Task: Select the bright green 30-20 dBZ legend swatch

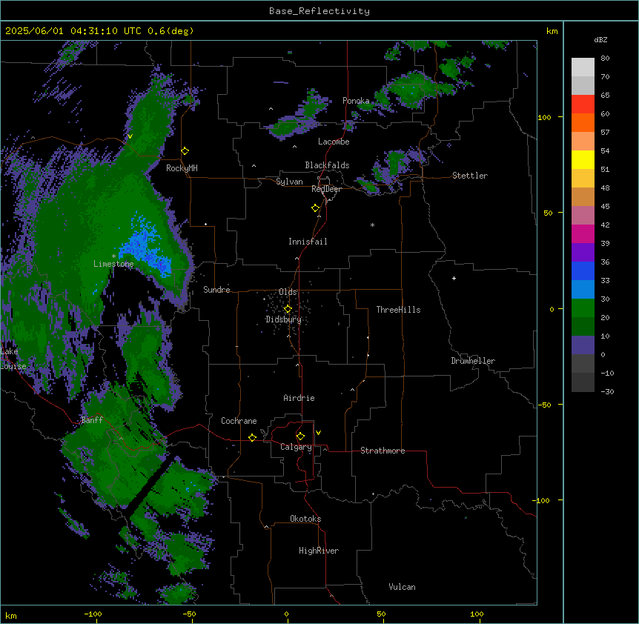Action: (583, 308)
